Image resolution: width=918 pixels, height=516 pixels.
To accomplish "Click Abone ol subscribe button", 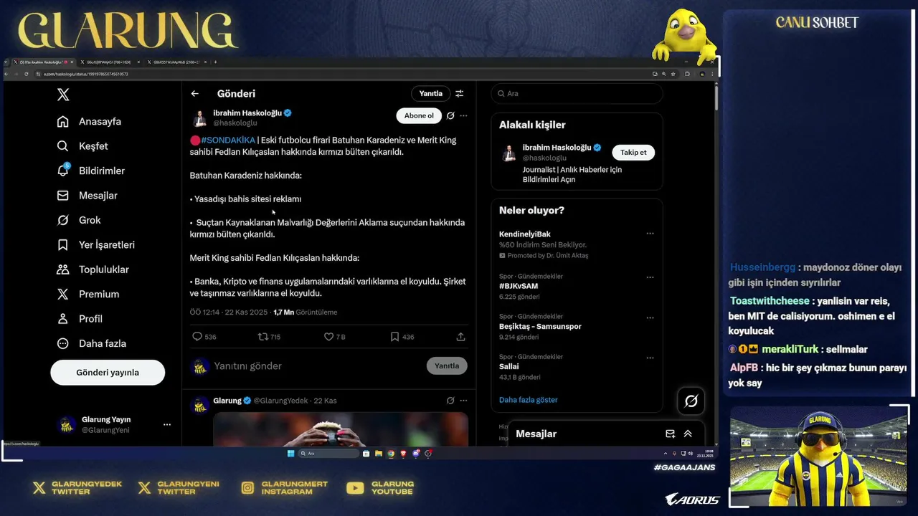I will (x=419, y=115).
